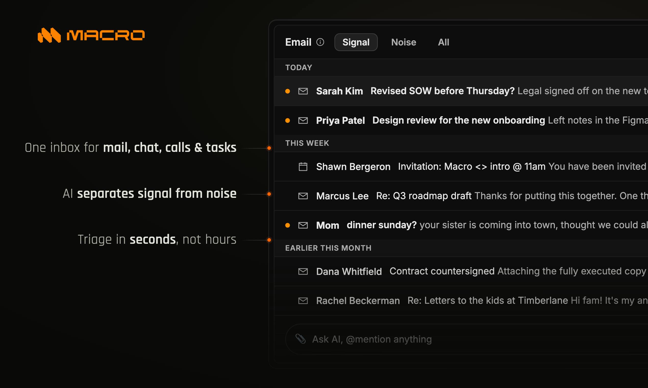Click the envelope icon on Sarah Kim's email
The image size is (648, 388).
click(303, 91)
